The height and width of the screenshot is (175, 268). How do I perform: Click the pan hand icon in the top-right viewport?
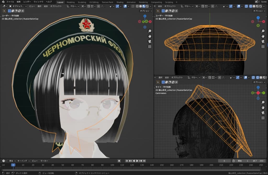(263, 36)
